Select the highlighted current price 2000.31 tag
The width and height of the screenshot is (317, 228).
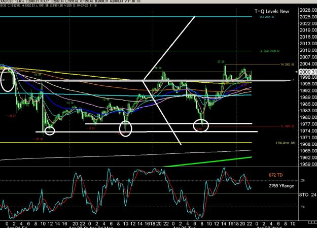click(308, 72)
